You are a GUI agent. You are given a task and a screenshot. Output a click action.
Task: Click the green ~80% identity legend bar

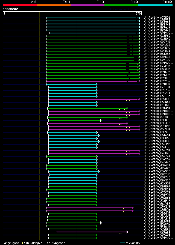point(121,5)
